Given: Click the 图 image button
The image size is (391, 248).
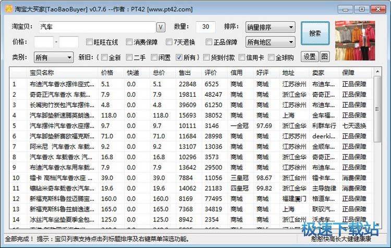Looking at the screenshot, I should (324, 57).
